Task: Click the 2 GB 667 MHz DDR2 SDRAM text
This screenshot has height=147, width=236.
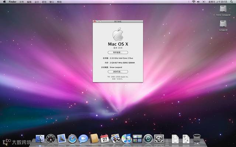Action: 122,63
